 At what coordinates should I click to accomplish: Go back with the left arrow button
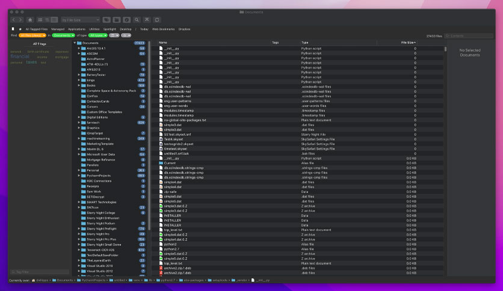(x=13, y=20)
